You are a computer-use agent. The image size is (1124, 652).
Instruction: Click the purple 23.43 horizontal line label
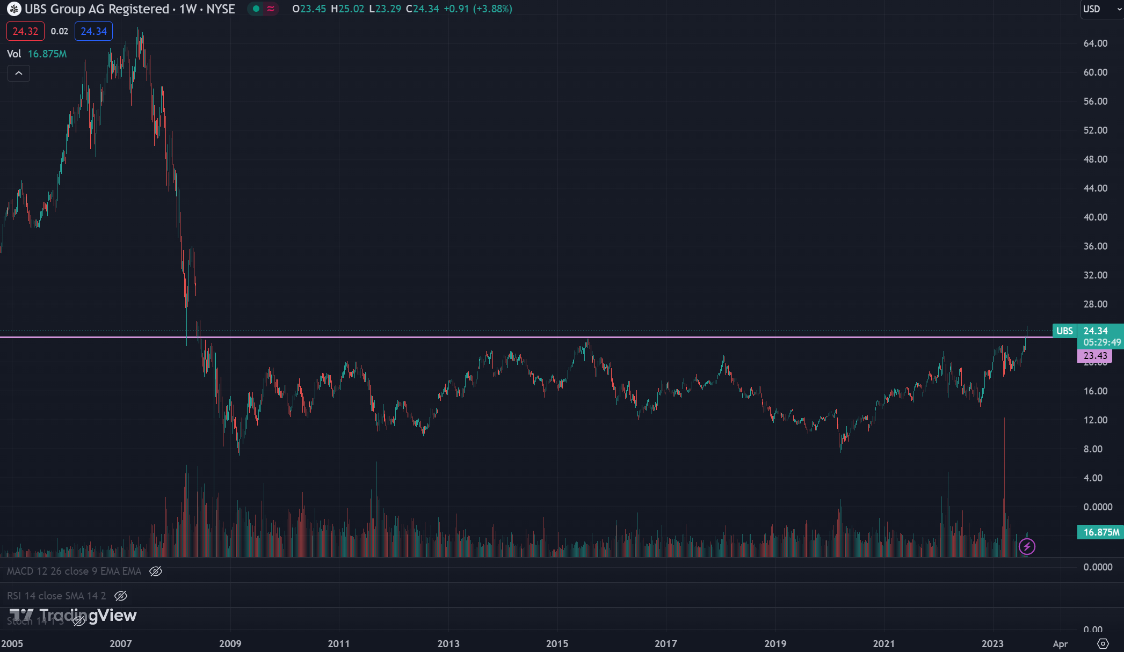pos(1094,356)
